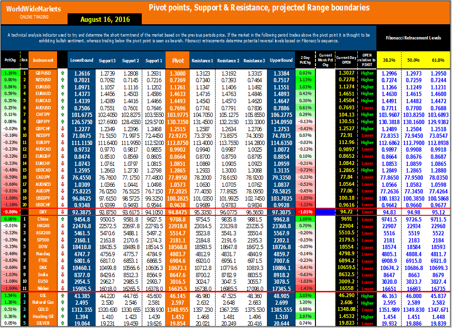Click the green up arrow beside GBPUSD
Viewport: 452px width, 328px height.
coord(62,73)
